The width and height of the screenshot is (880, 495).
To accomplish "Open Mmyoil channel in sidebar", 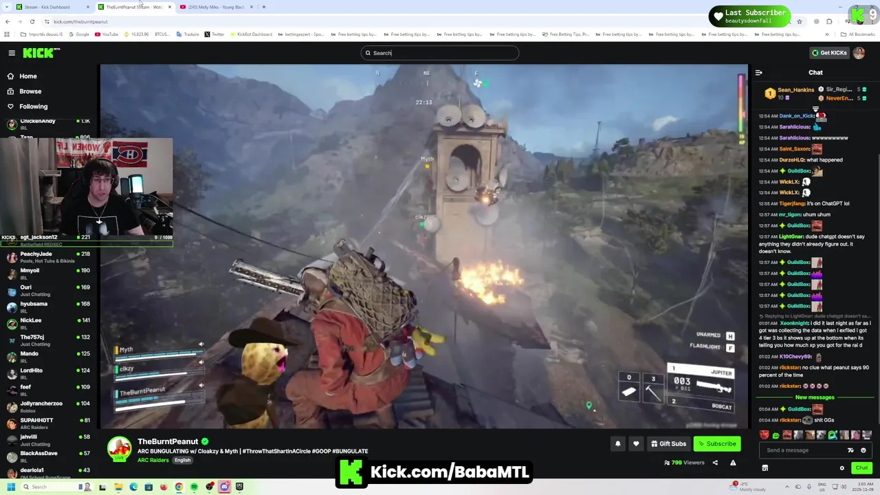I will point(48,274).
